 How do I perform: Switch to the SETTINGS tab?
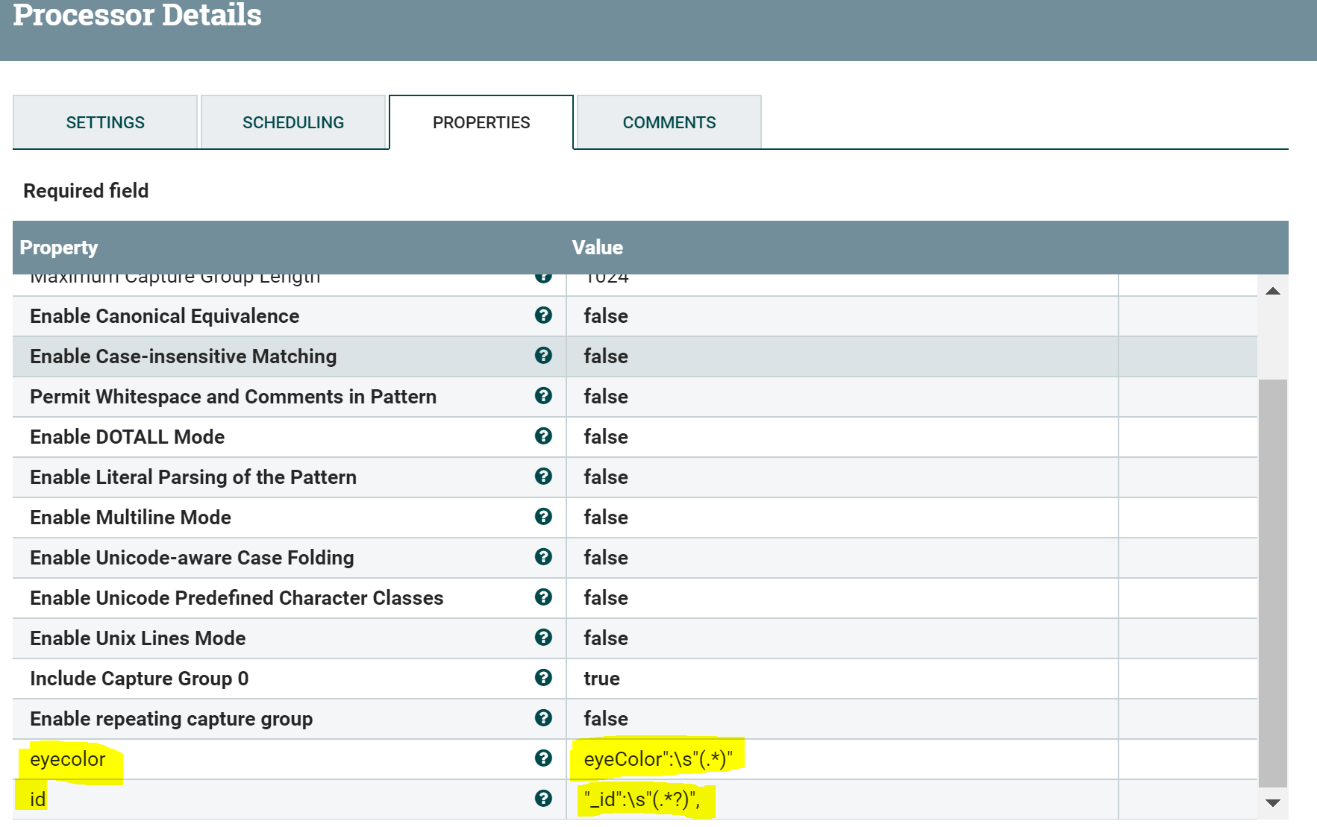104,122
